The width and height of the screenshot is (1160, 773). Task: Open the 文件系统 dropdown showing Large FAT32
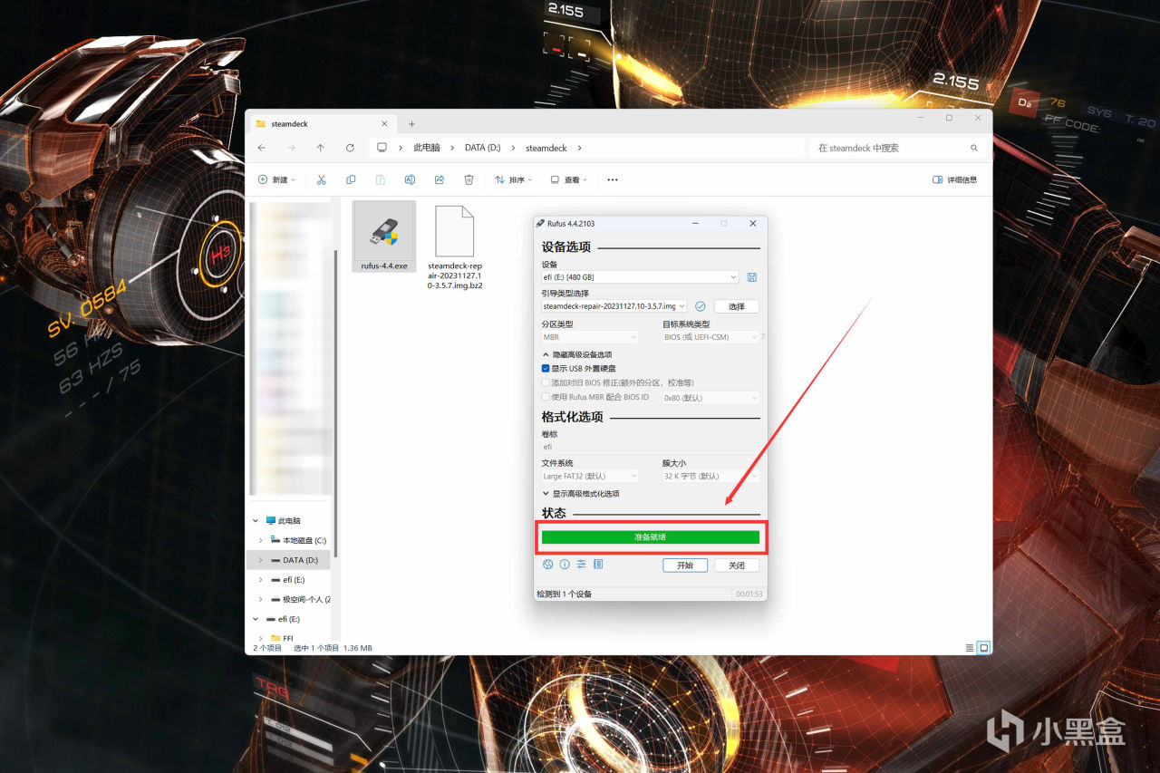pyautogui.click(x=589, y=476)
